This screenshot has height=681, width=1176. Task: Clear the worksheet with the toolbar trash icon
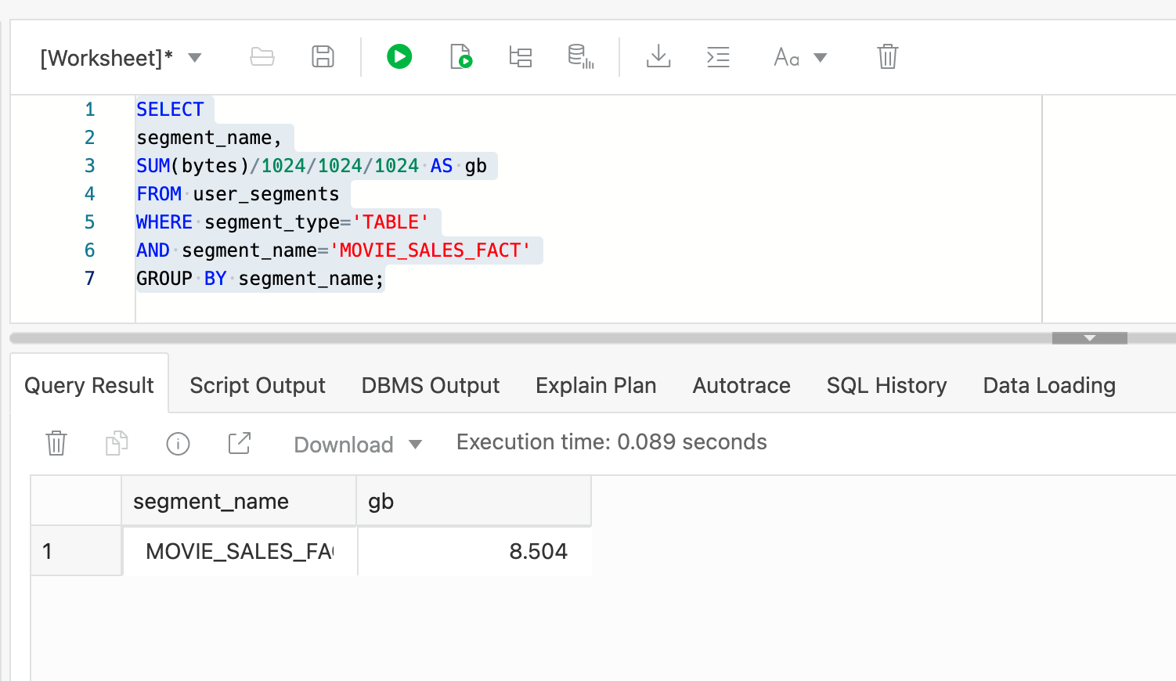point(887,56)
